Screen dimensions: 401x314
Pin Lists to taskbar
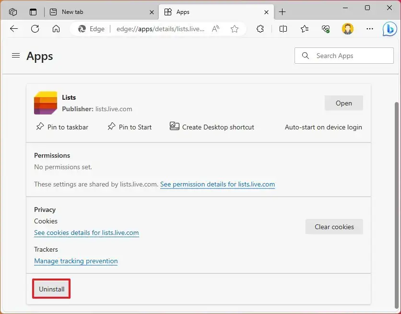pyautogui.click(x=62, y=127)
